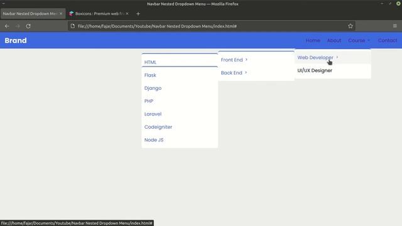Open the Contact nav link
402x226 pixels.
pyautogui.click(x=388, y=40)
